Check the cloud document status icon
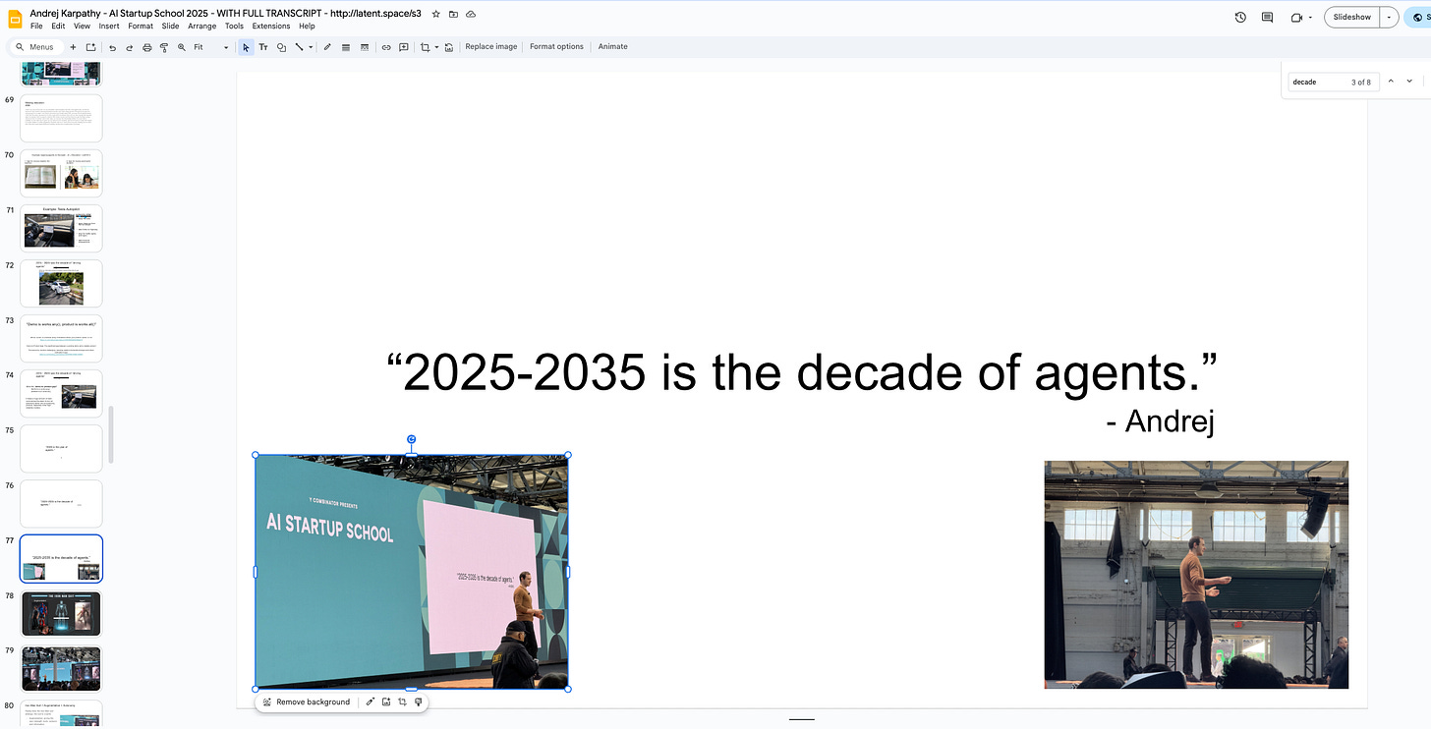Viewport: 1431px width, 729px height. [471, 14]
